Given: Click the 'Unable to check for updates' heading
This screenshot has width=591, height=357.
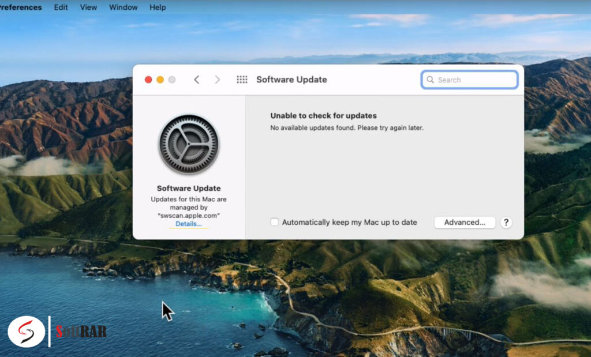Looking at the screenshot, I should (323, 115).
